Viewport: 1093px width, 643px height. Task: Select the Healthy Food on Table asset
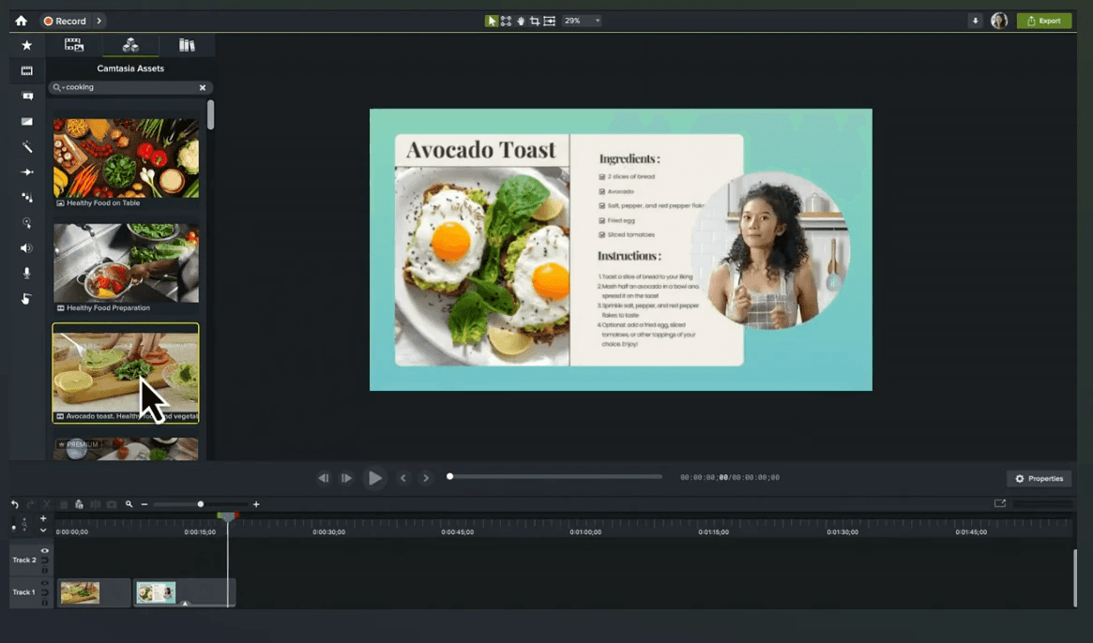click(x=126, y=163)
